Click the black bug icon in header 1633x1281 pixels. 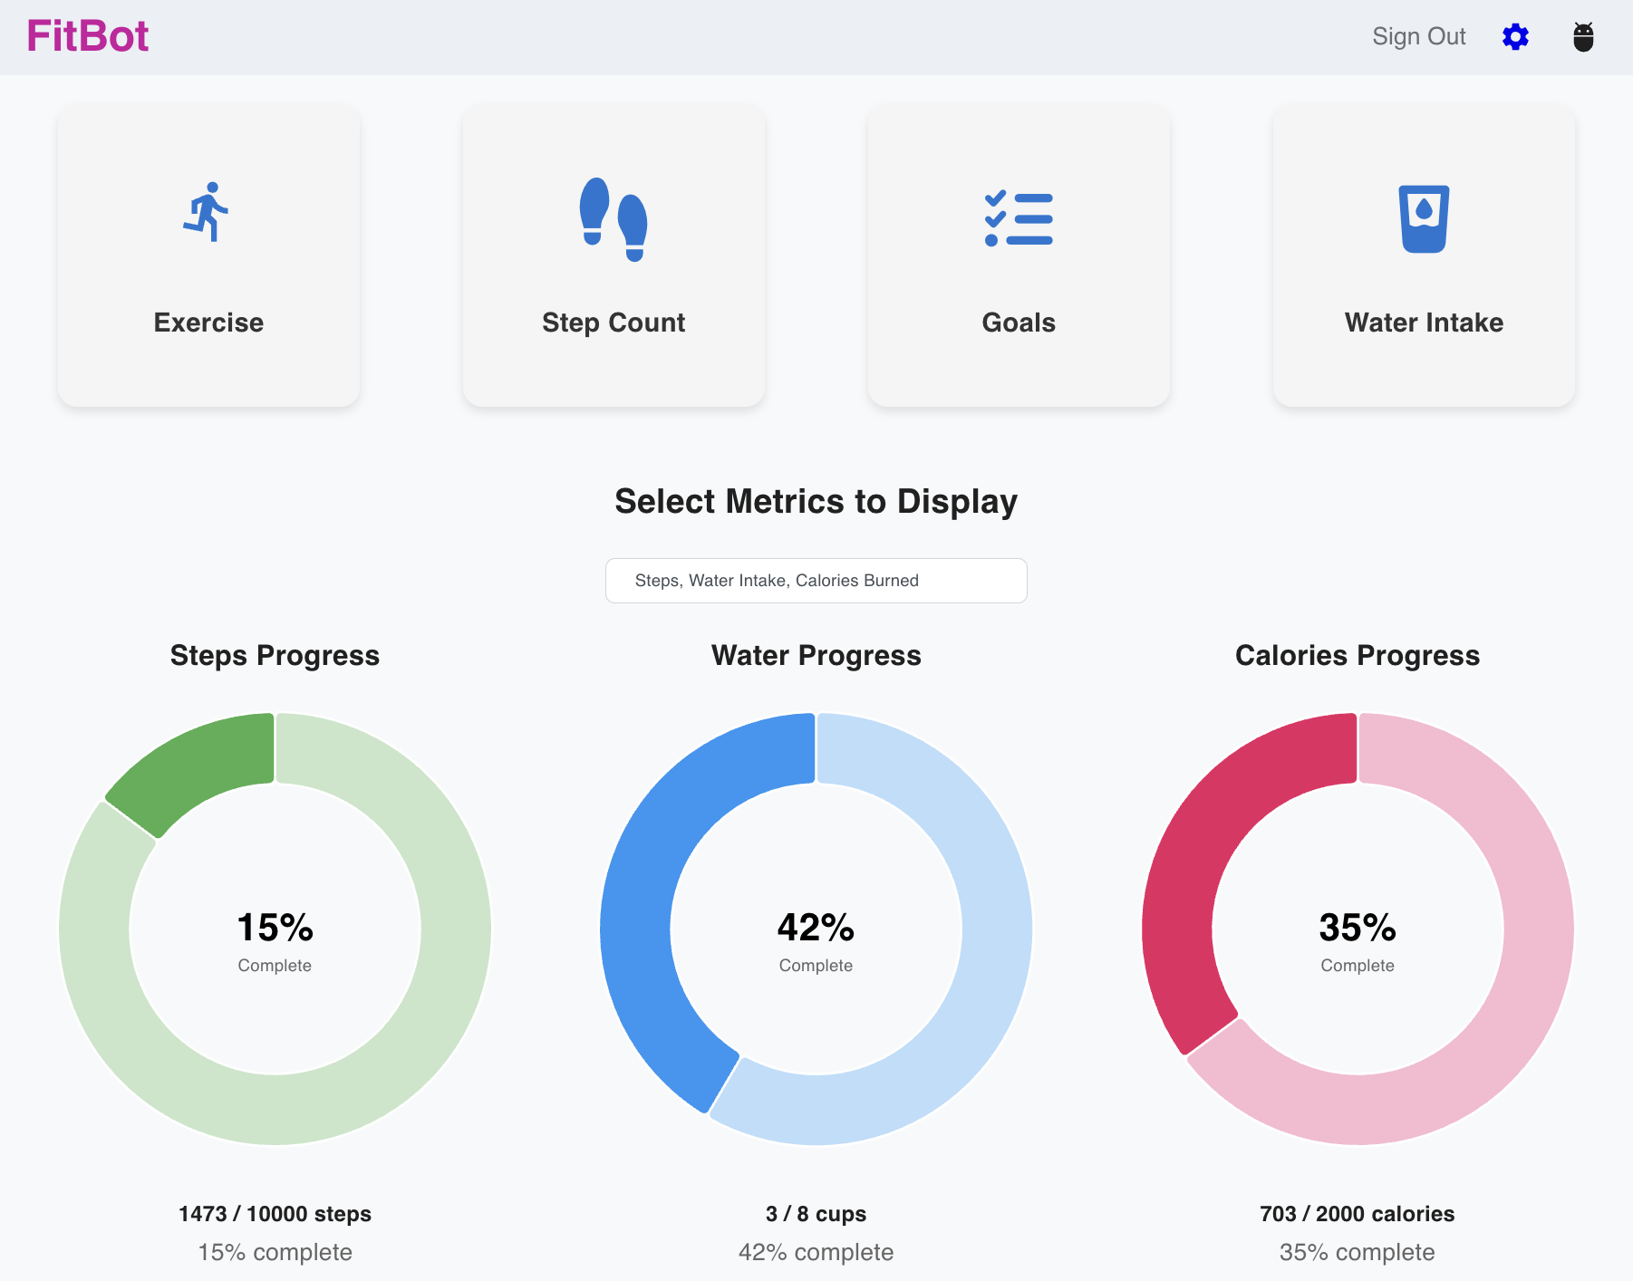pyautogui.click(x=1583, y=37)
